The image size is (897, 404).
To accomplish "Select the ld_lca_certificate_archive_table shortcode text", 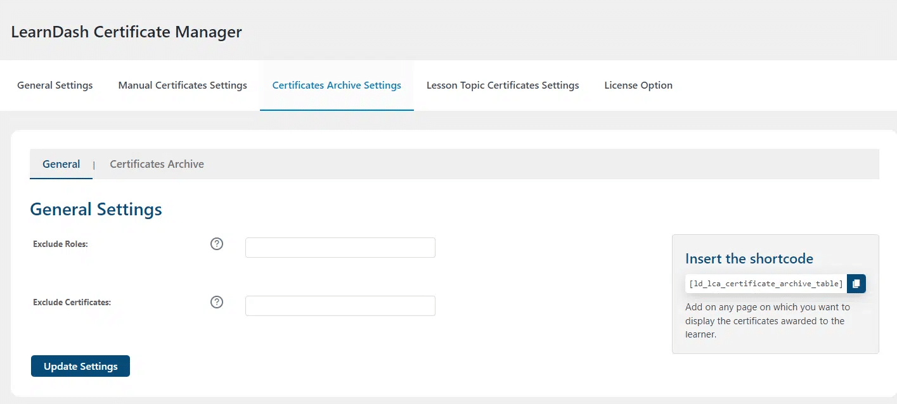I will (766, 284).
